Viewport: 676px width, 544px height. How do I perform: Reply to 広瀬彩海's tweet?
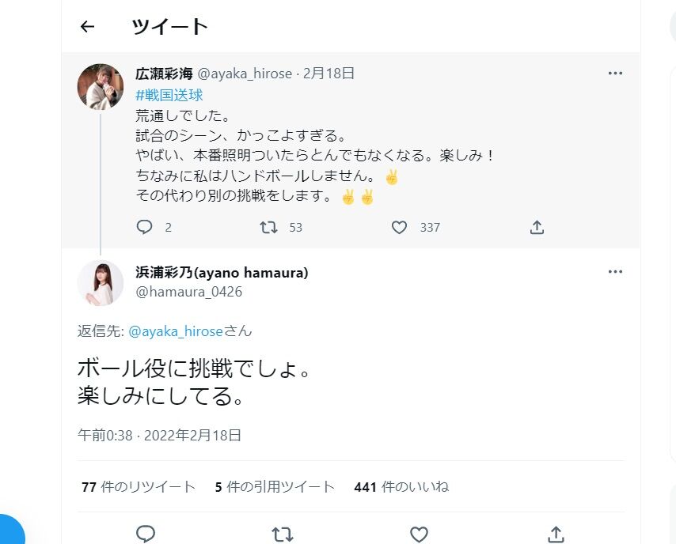point(145,228)
